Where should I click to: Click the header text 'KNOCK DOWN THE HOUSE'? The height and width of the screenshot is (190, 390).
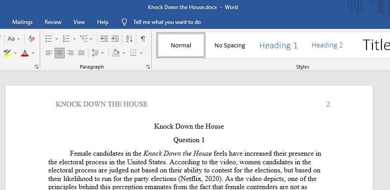click(102, 104)
